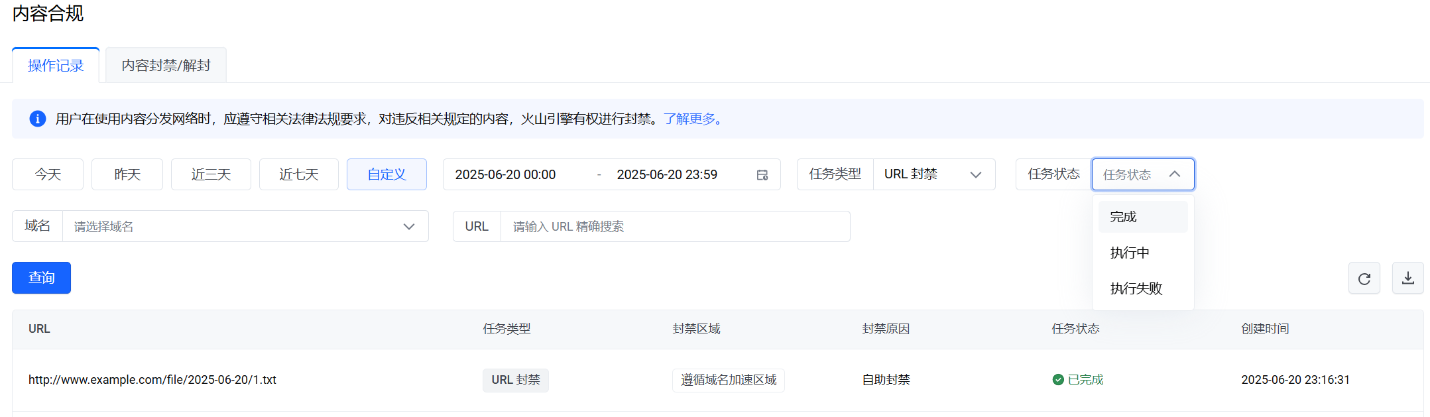This screenshot has width=1430, height=417.
Task: Open the 请选择域名 domain dropdown
Action: tap(245, 227)
